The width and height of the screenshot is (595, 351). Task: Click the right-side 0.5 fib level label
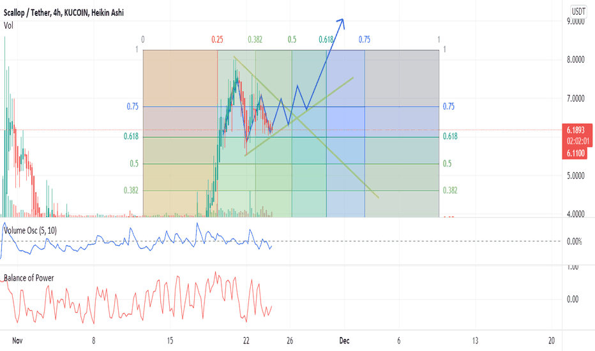coord(447,163)
